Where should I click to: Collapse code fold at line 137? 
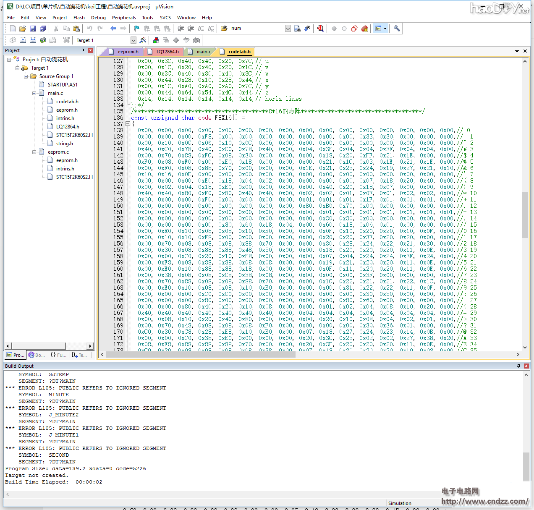pos(128,124)
